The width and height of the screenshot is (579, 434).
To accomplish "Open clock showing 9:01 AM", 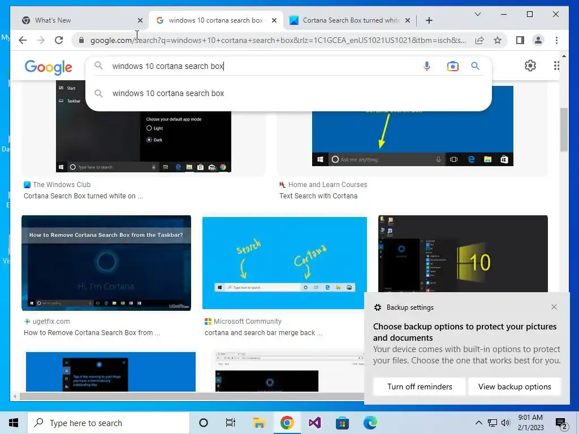I will pos(530,423).
